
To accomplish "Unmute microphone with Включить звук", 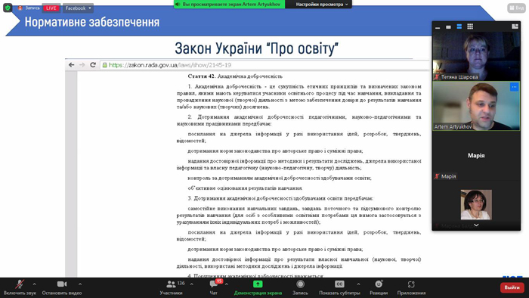I will (20, 288).
